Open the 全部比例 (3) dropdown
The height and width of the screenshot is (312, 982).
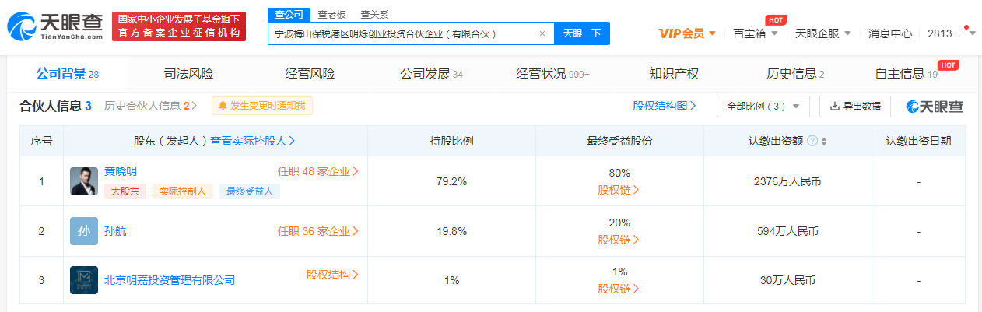click(763, 107)
